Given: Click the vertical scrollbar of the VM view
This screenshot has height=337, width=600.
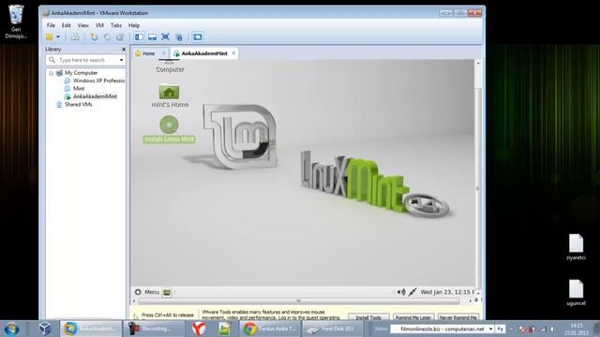Looking at the screenshot, I should [x=478, y=187].
